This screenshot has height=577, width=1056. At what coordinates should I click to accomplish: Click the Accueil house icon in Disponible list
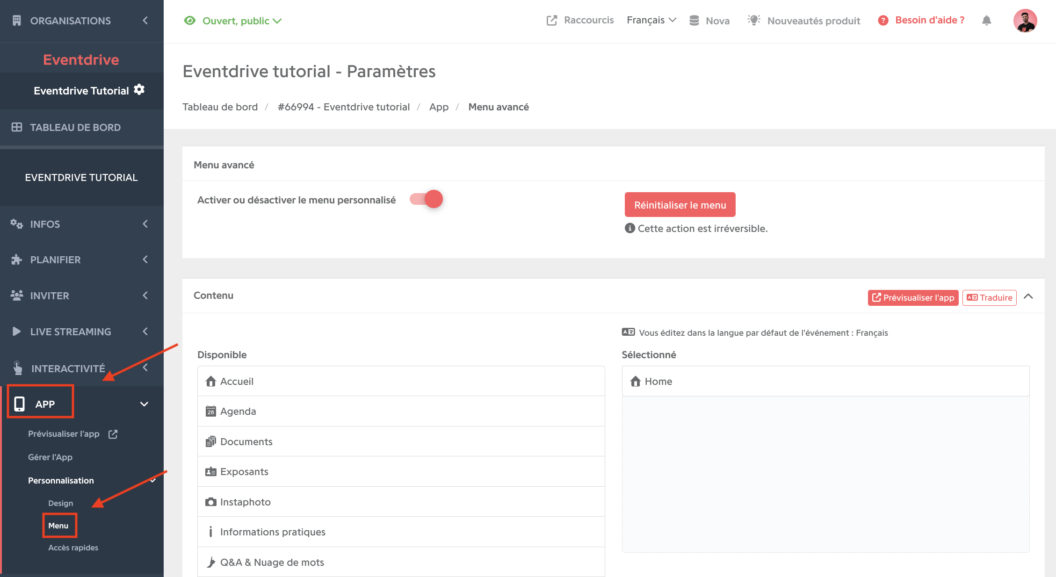coord(211,381)
